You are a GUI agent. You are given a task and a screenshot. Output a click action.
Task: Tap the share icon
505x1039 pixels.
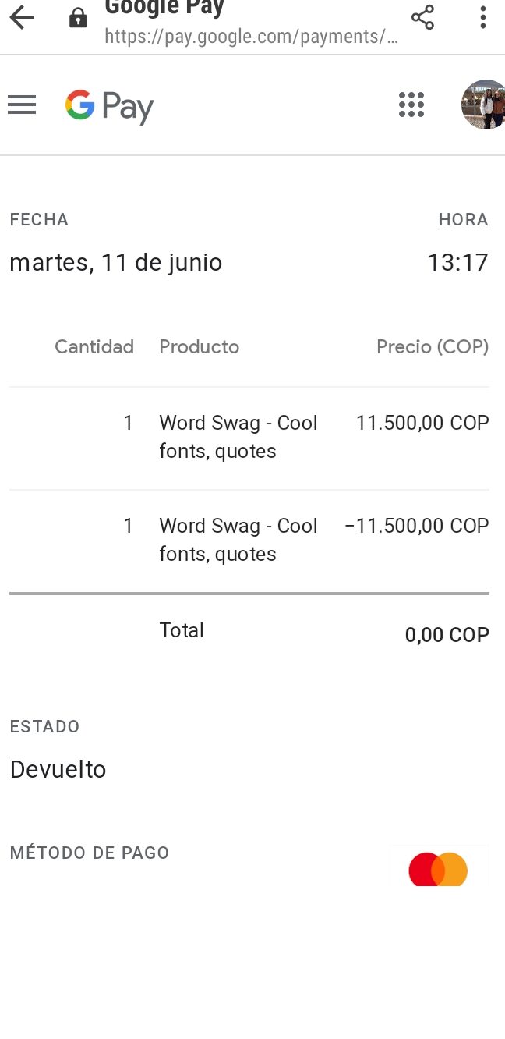pos(422,17)
